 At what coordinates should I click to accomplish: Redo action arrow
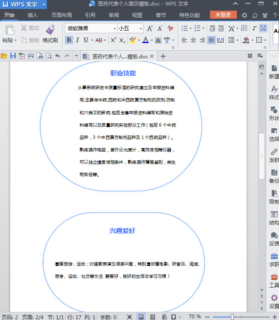pyautogui.click(x=67, y=56)
